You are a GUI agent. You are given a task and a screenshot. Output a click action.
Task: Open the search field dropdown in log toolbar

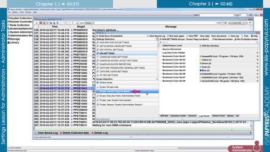244,23
